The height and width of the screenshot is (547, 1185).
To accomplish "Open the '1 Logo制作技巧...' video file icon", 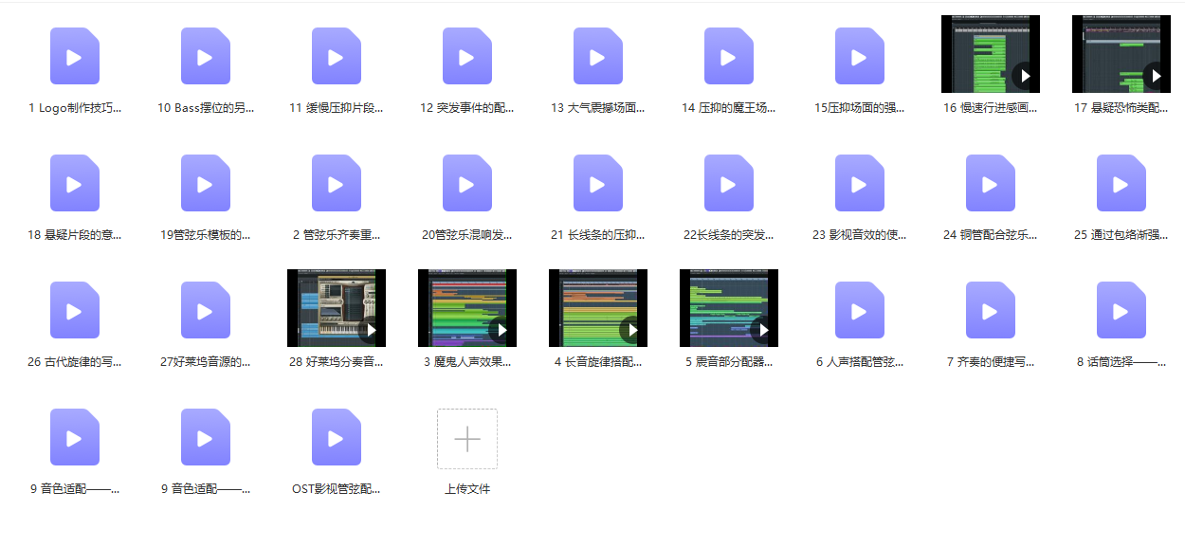I will coord(75,56).
